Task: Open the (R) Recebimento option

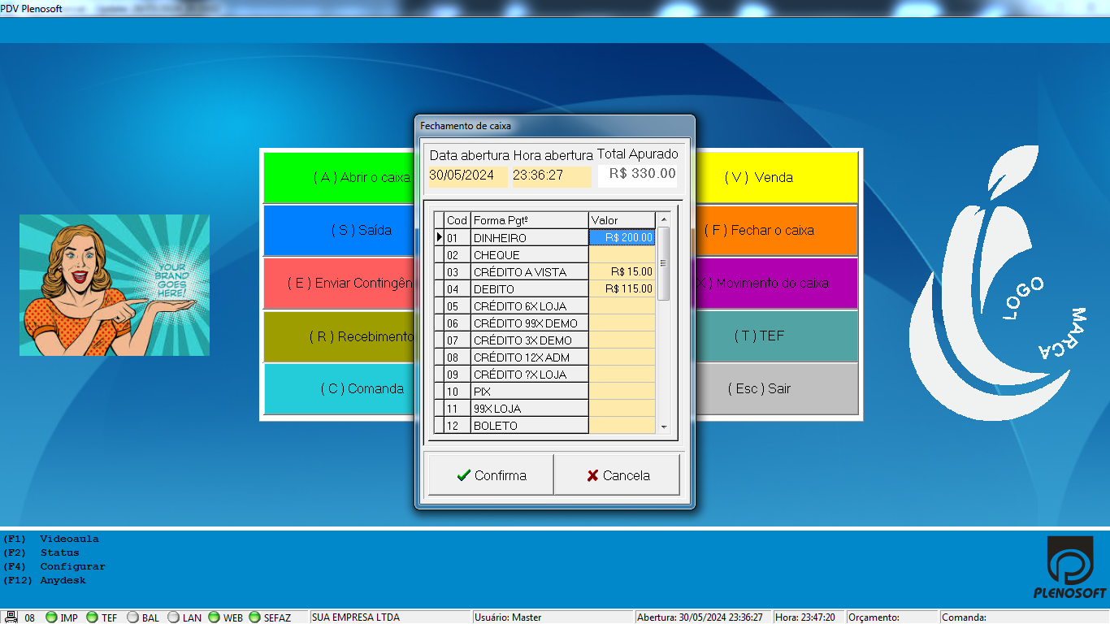Action: 339,336
